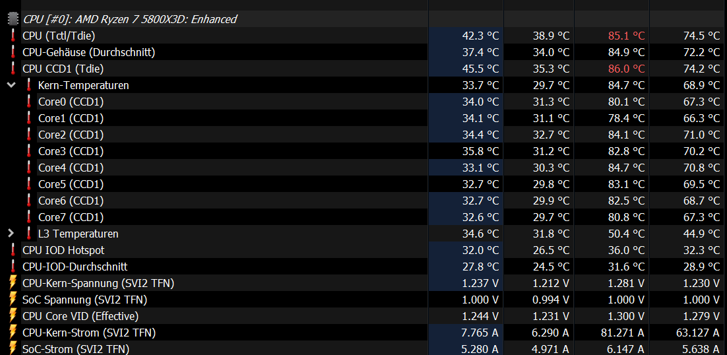Screen dimensions: 727x355
Task: Click lightning icon next to SoC Spannung
Action: tap(13, 300)
